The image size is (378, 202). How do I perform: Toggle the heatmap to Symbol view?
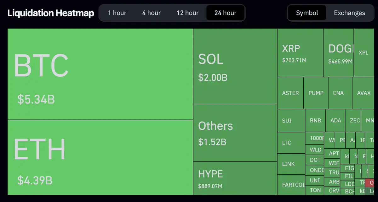(x=307, y=13)
